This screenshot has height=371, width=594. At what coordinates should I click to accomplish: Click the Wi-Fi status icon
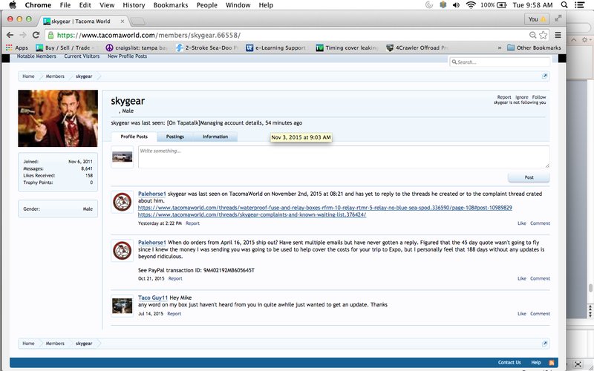(x=471, y=5)
